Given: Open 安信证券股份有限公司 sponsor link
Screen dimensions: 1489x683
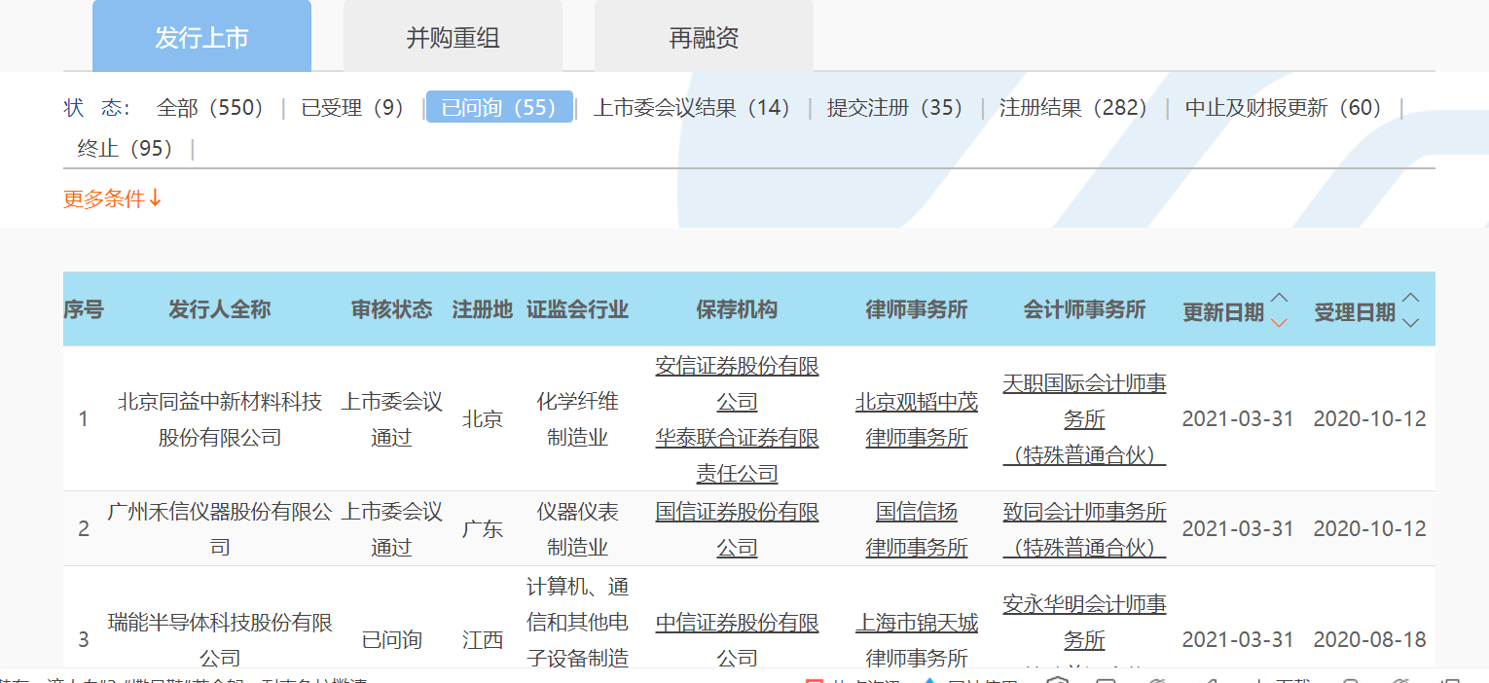Looking at the screenshot, I should [x=737, y=383].
